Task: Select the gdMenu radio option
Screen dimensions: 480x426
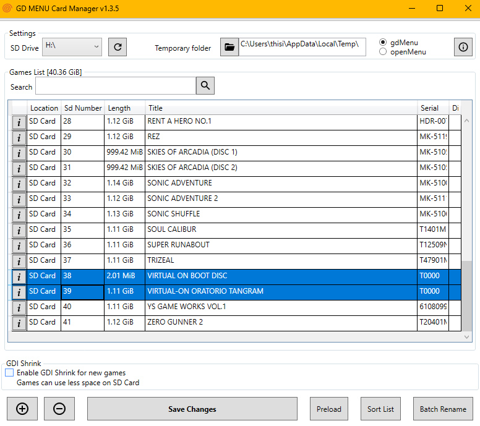Action: click(x=383, y=42)
